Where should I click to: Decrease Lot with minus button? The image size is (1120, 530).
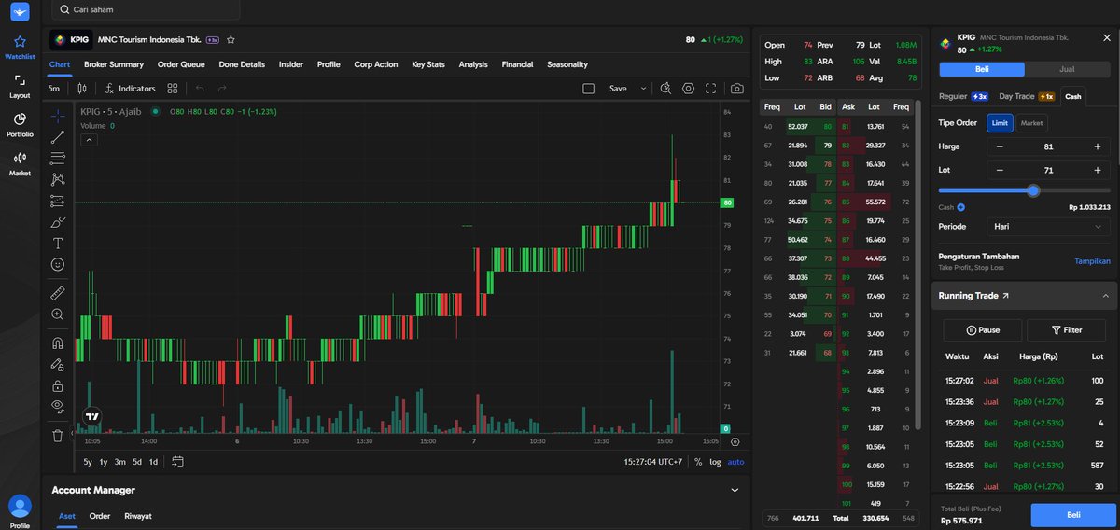click(1000, 170)
